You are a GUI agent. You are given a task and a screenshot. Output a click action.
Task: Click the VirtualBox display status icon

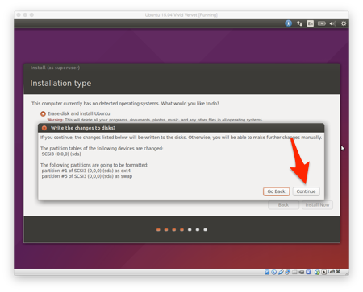click(x=302, y=272)
